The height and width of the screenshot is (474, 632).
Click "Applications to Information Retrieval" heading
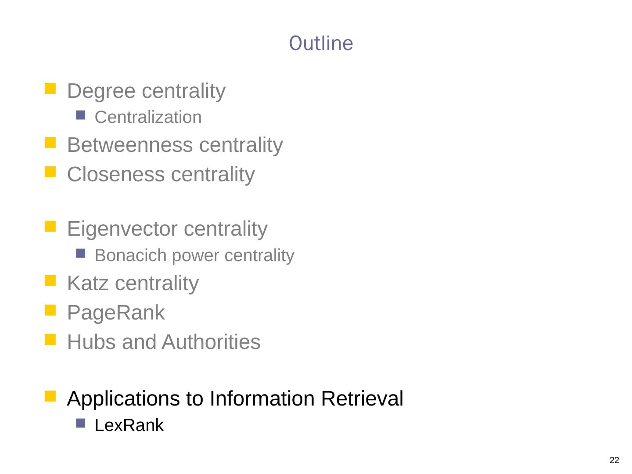click(x=235, y=399)
